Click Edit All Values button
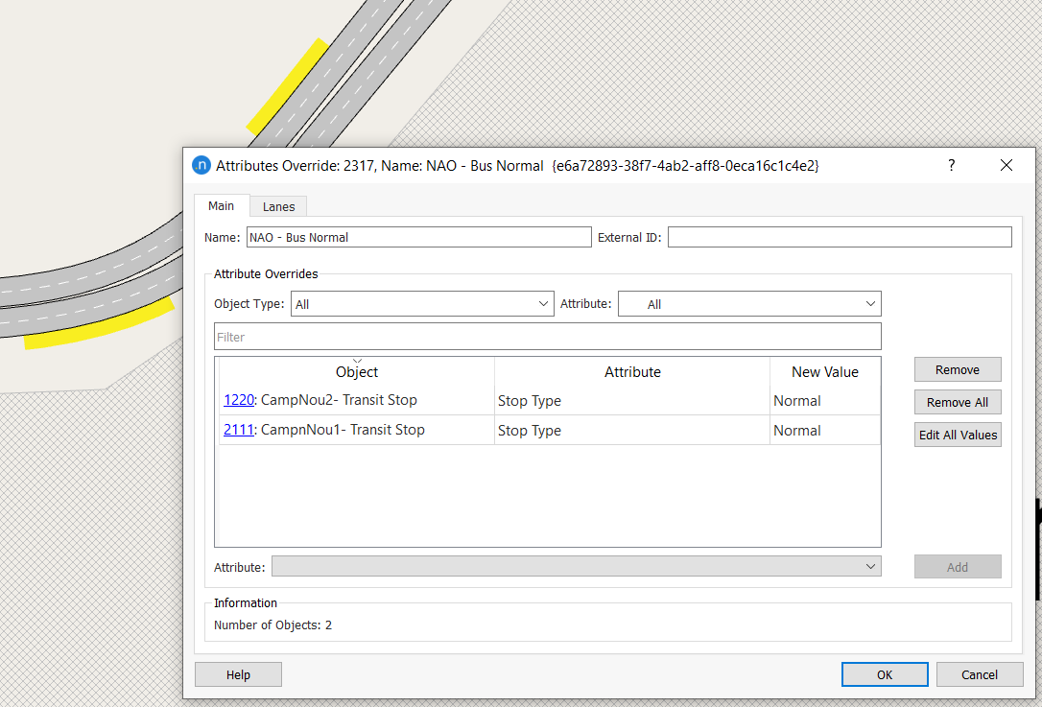The height and width of the screenshot is (707, 1042). [958, 435]
